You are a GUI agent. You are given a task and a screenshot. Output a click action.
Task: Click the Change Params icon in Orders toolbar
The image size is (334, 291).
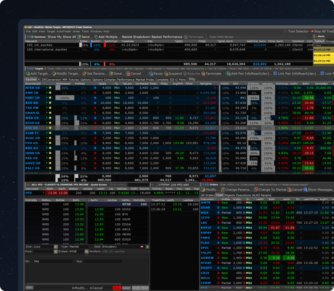(x=223, y=189)
